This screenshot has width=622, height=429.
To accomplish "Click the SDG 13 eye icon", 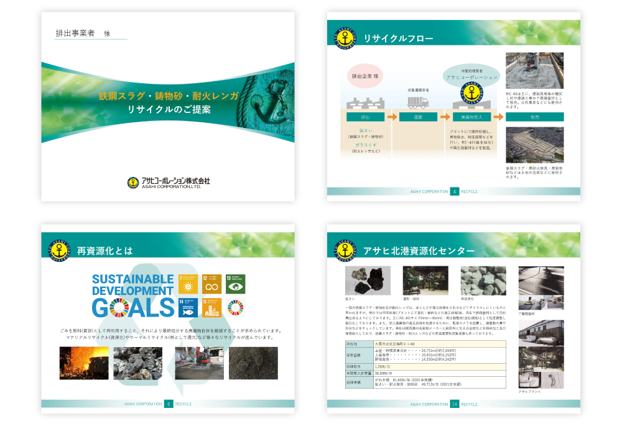I will (236, 284).
